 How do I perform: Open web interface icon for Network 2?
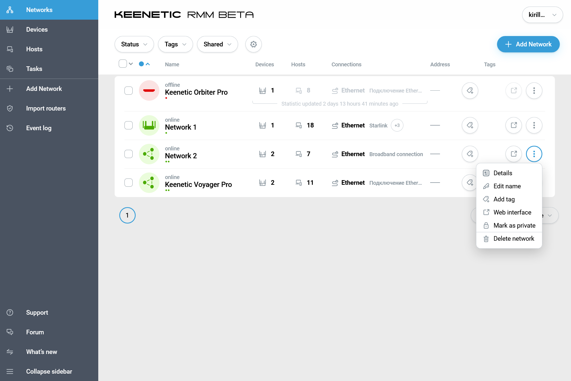pos(513,154)
